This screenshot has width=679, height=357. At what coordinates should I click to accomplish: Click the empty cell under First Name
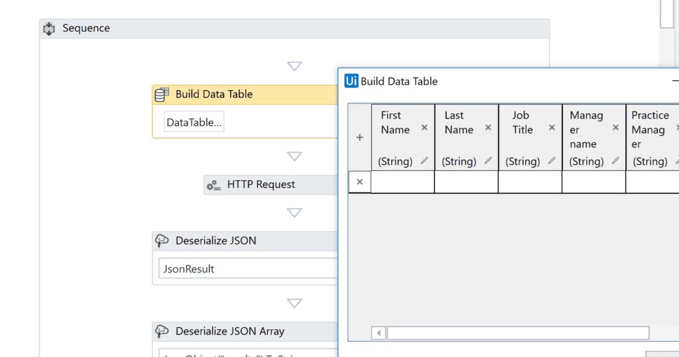pos(402,181)
